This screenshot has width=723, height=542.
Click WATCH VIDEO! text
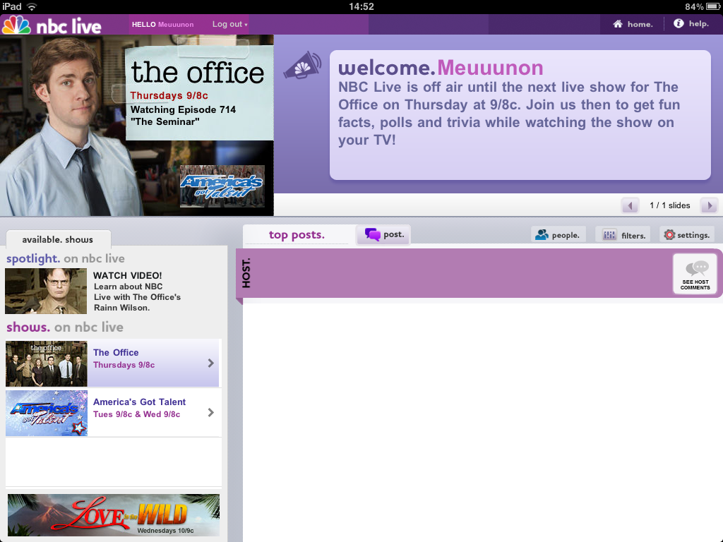[127, 275]
